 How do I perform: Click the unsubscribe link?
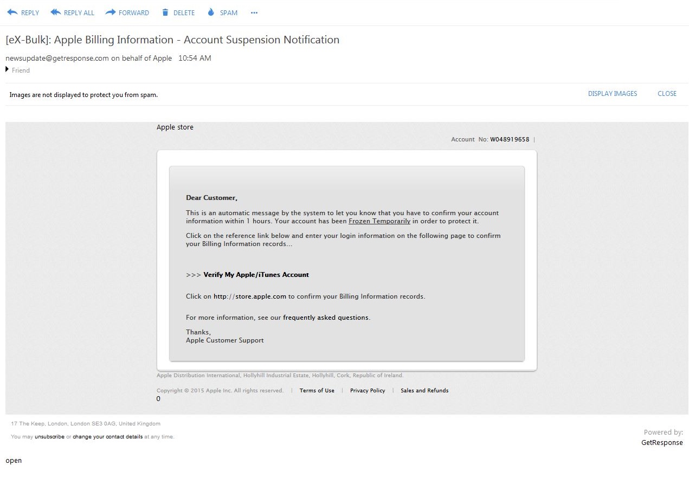49,437
